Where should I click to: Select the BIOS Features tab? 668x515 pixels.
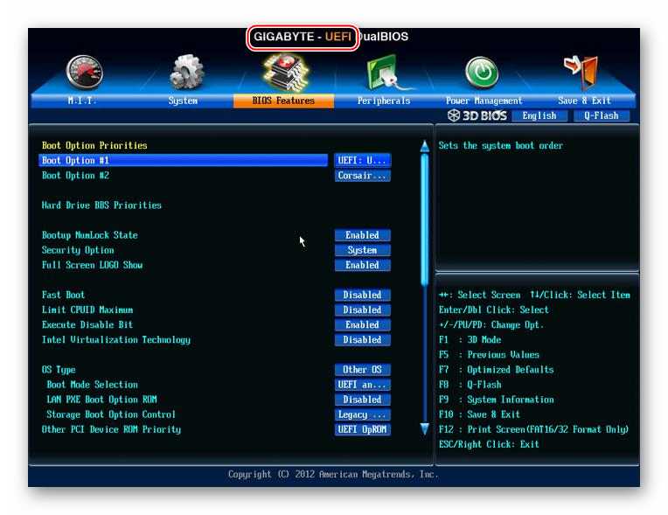283,101
